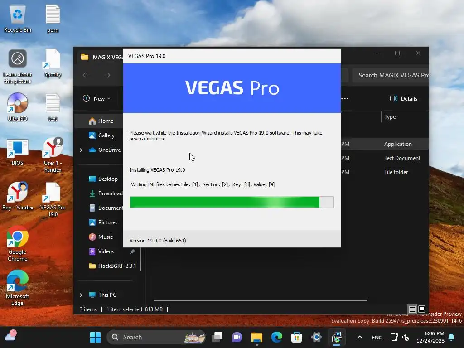
Task: Open Desktop in Quick access
Action: point(103,179)
